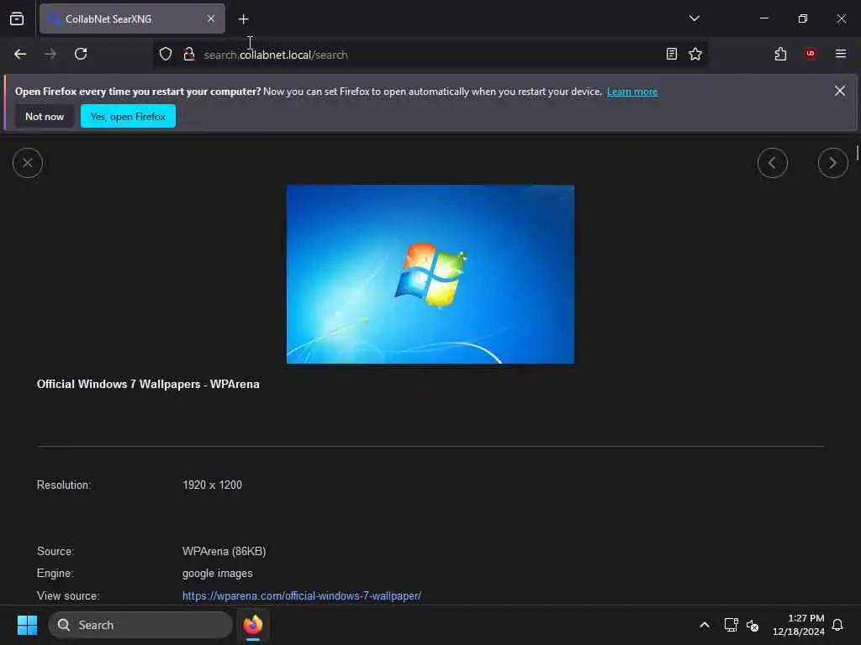The height and width of the screenshot is (645, 861).
Task: Close the image detail view with the X circle
Action: (28, 163)
